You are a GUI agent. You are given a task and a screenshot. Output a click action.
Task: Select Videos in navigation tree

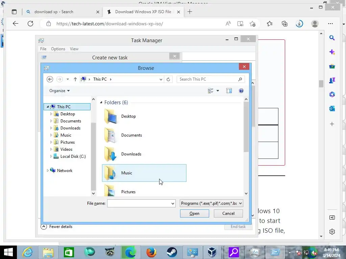coord(66,149)
